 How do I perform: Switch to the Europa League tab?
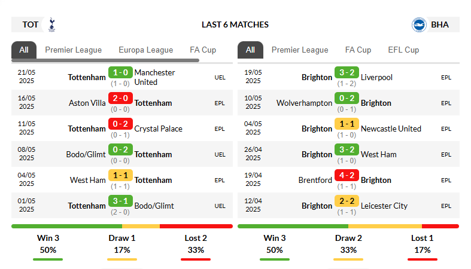(x=145, y=50)
